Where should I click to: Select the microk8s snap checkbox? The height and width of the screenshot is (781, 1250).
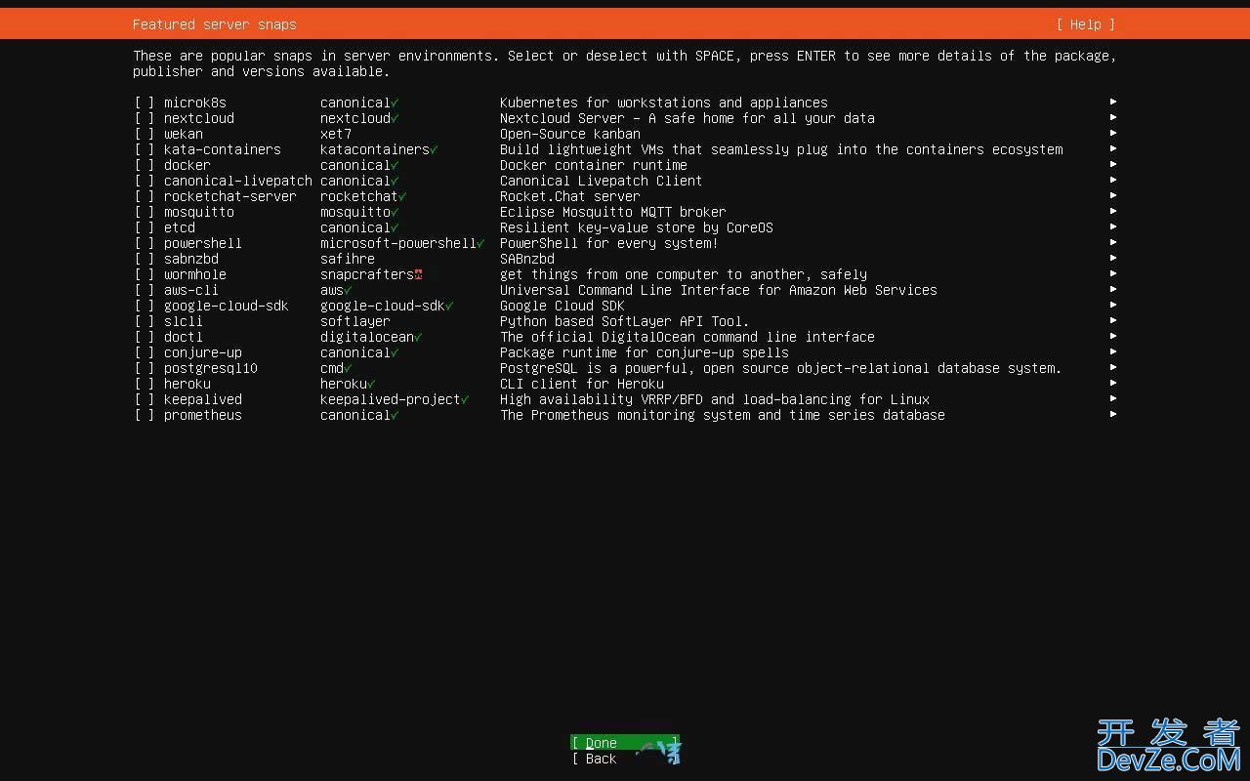(x=145, y=103)
